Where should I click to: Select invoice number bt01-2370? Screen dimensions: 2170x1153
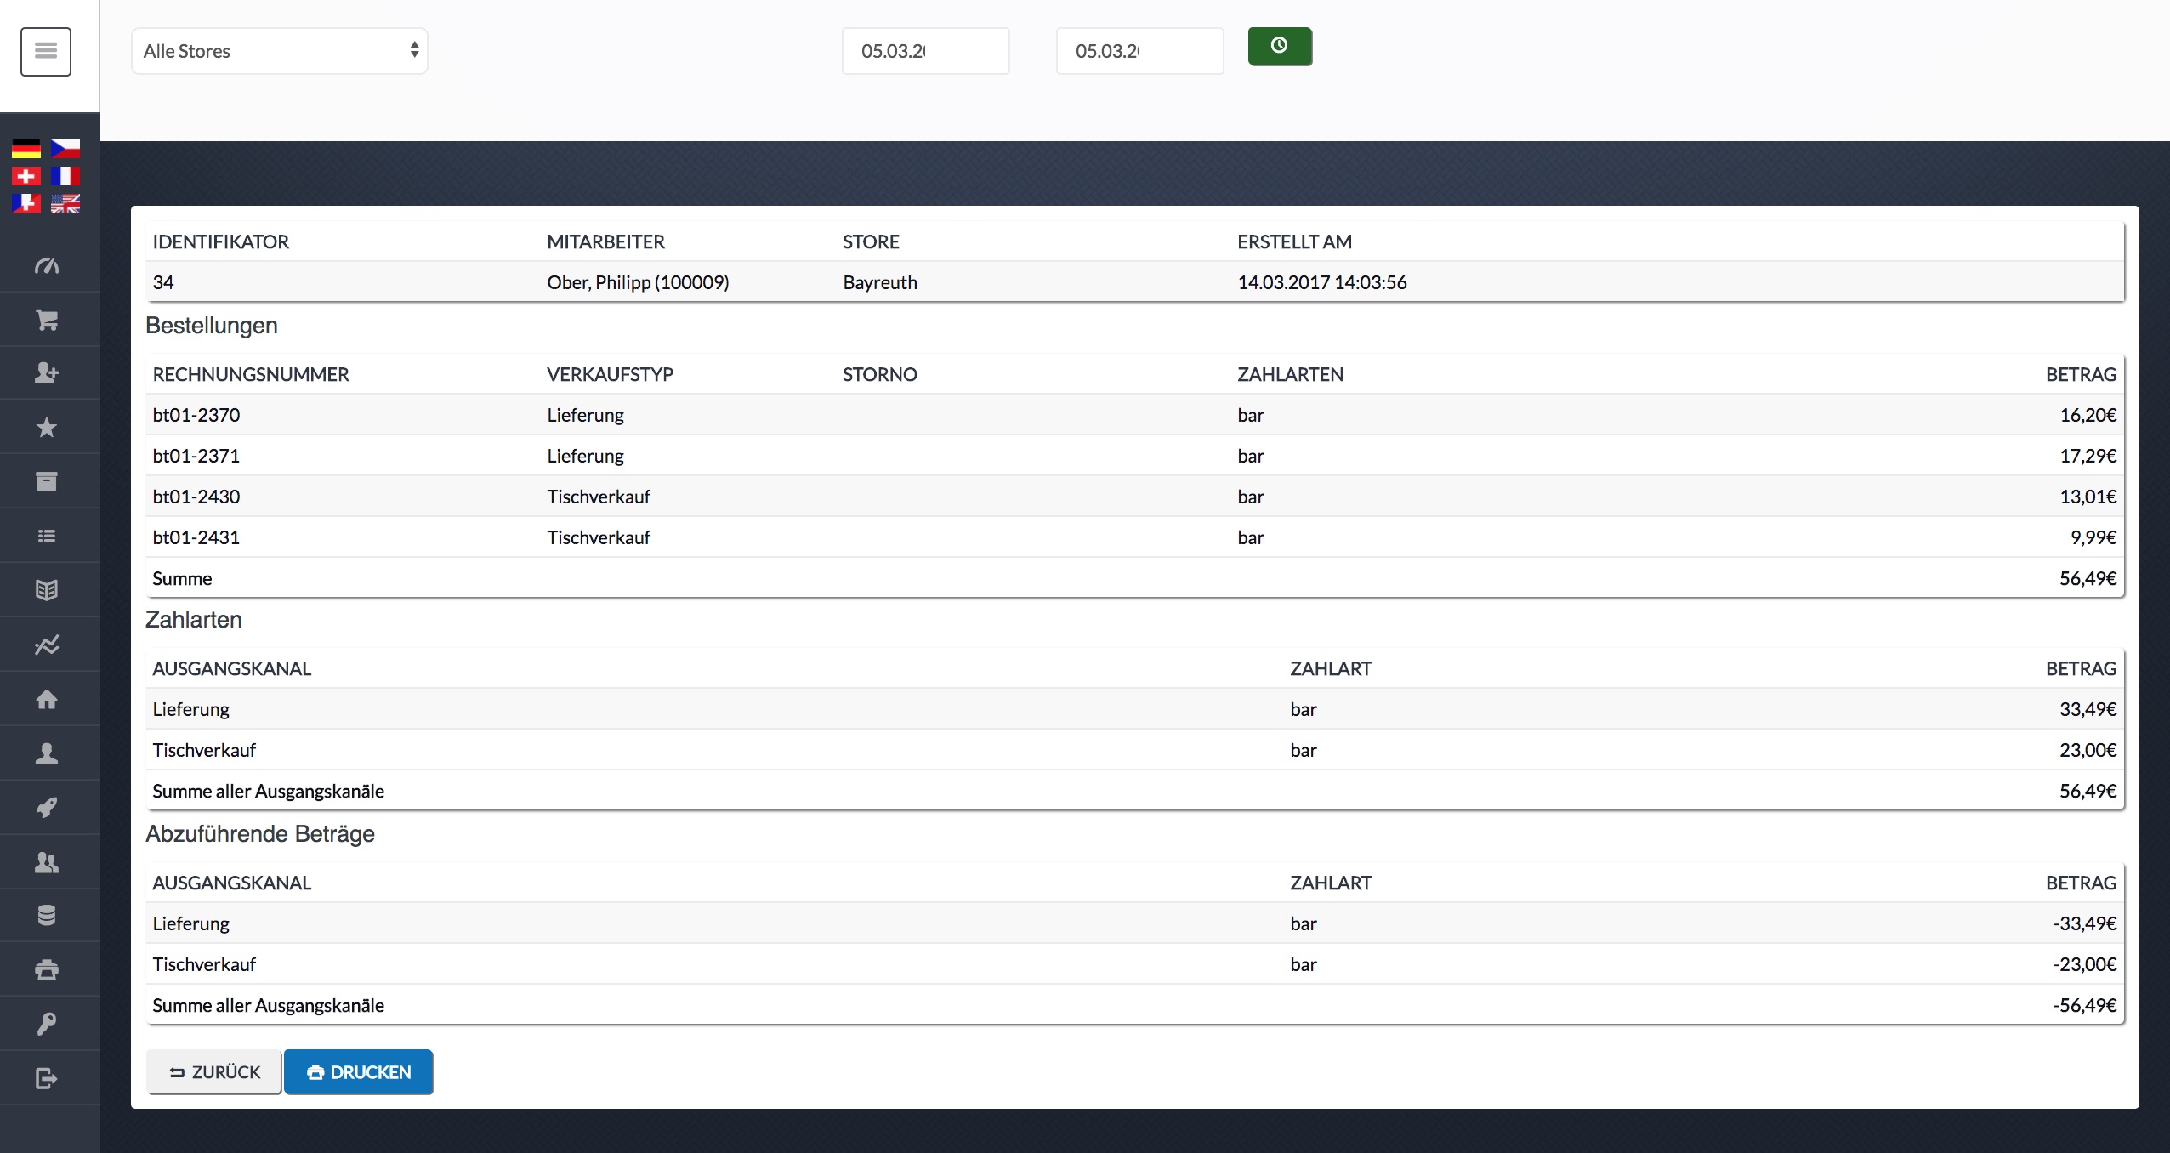(196, 415)
